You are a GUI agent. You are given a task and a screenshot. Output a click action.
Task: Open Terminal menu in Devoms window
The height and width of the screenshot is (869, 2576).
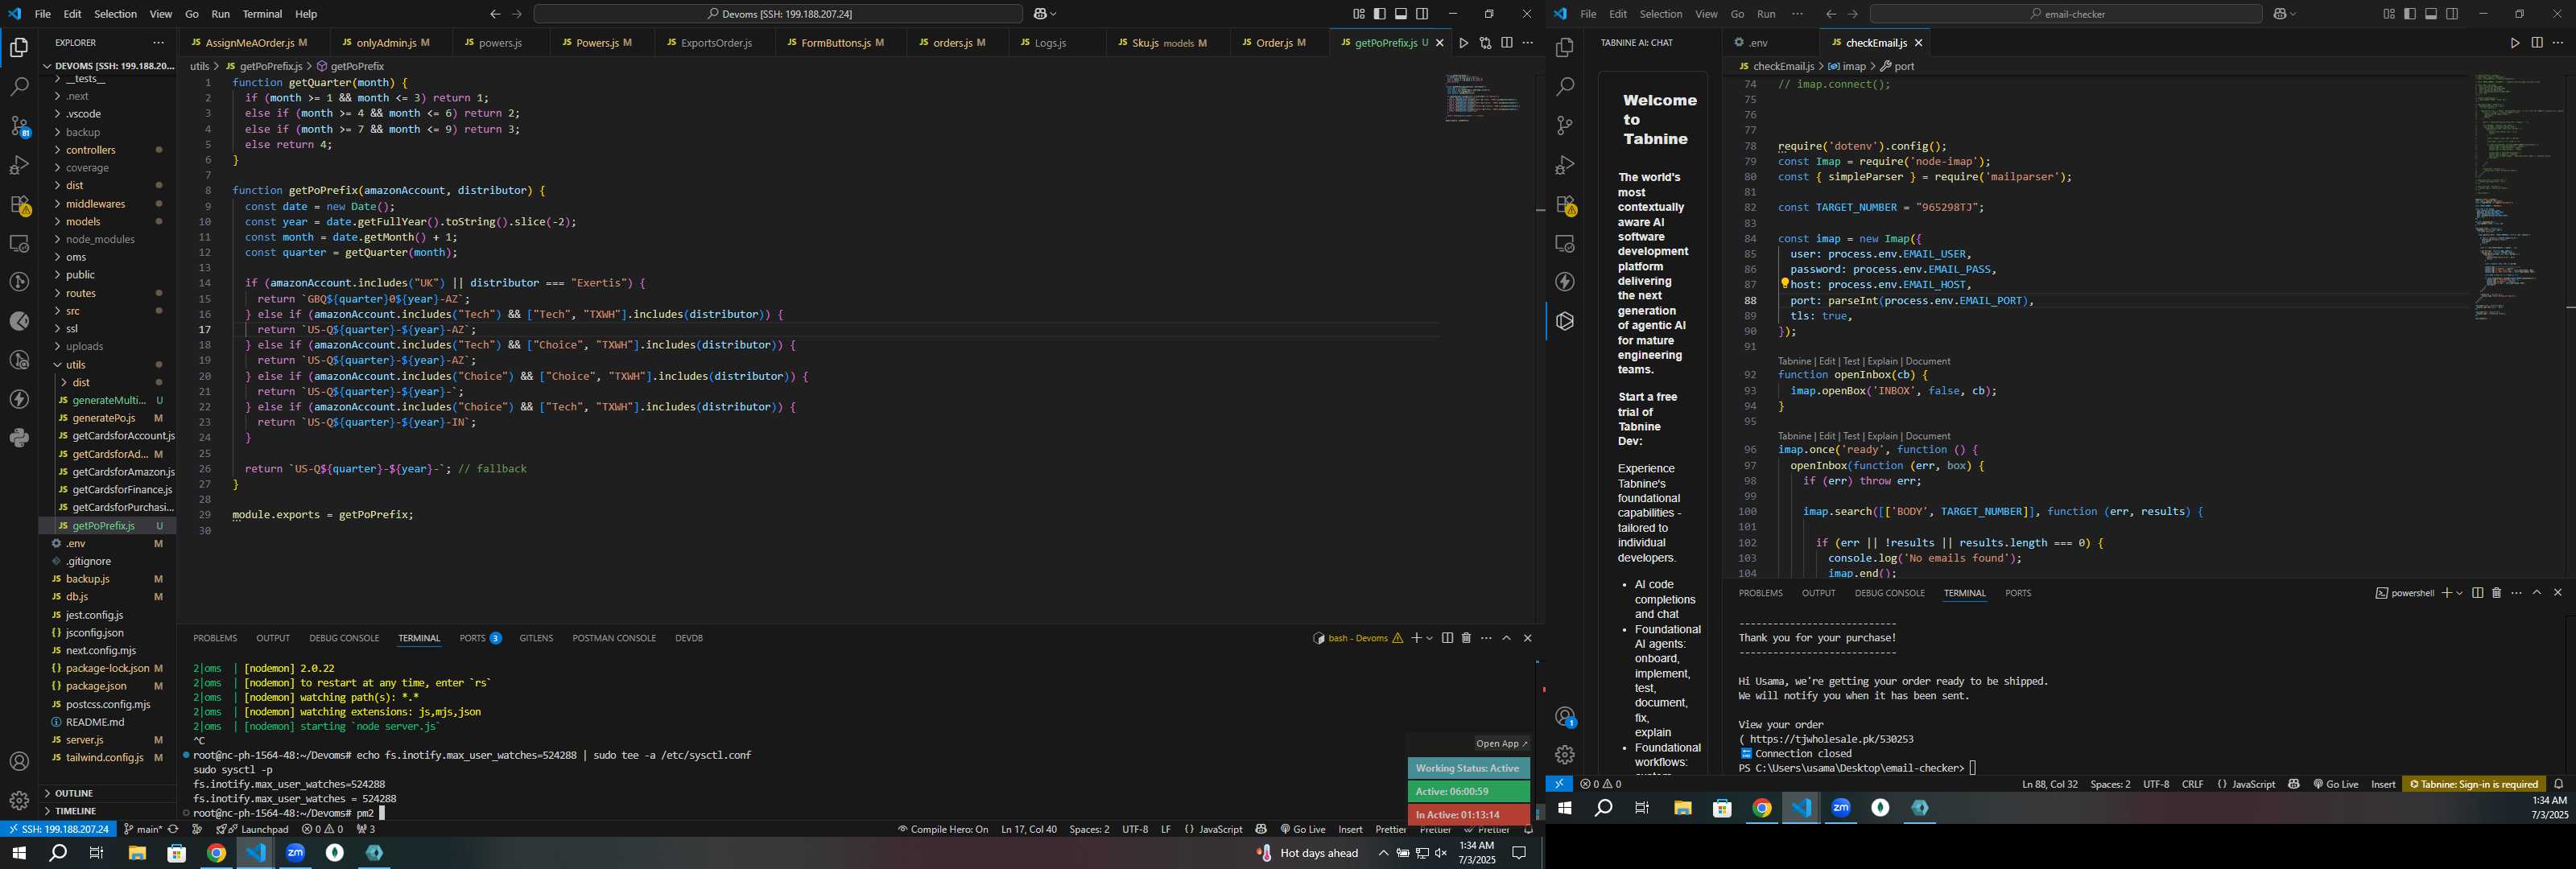[x=262, y=14]
